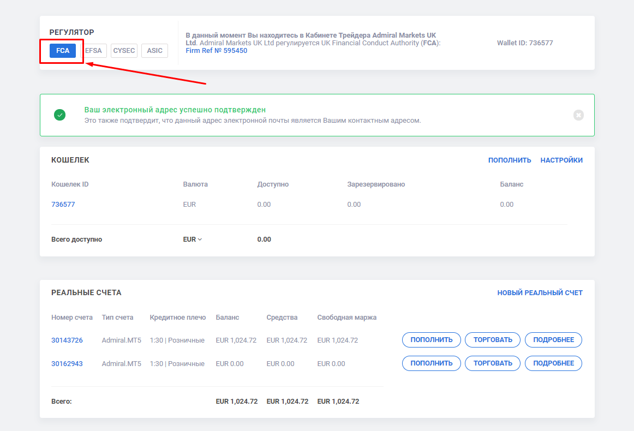Click the Регулятор heading
634x431 pixels.
71,32
